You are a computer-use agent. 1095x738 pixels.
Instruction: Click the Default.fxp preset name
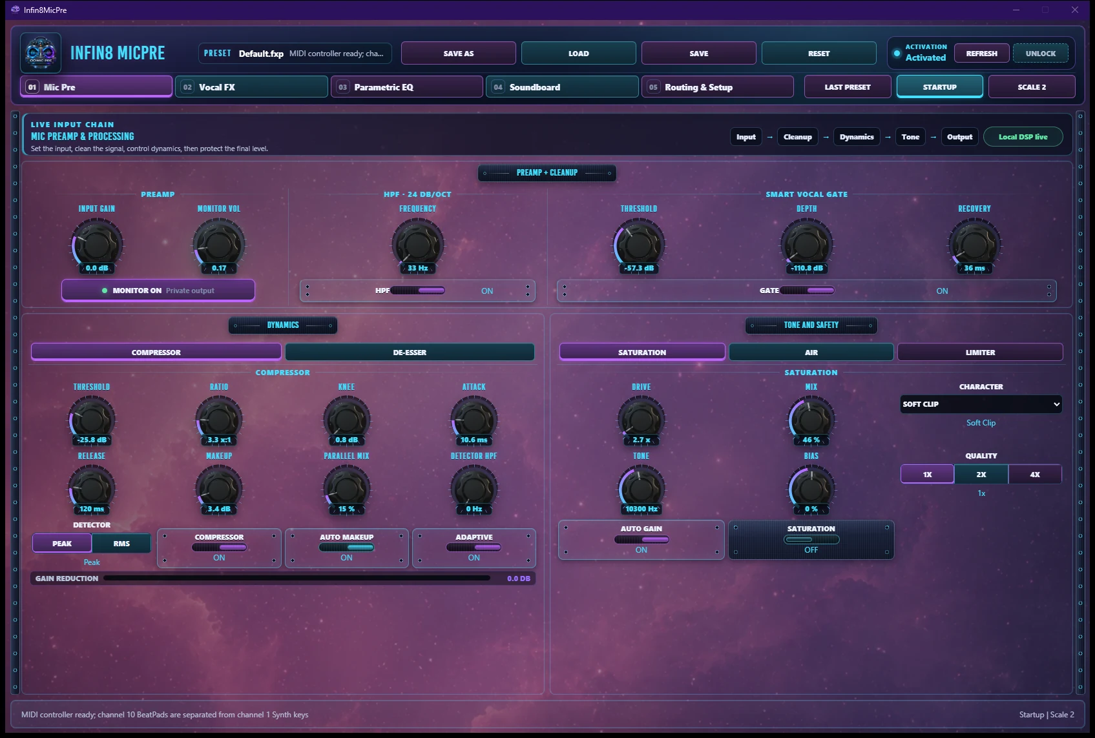click(261, 54)
